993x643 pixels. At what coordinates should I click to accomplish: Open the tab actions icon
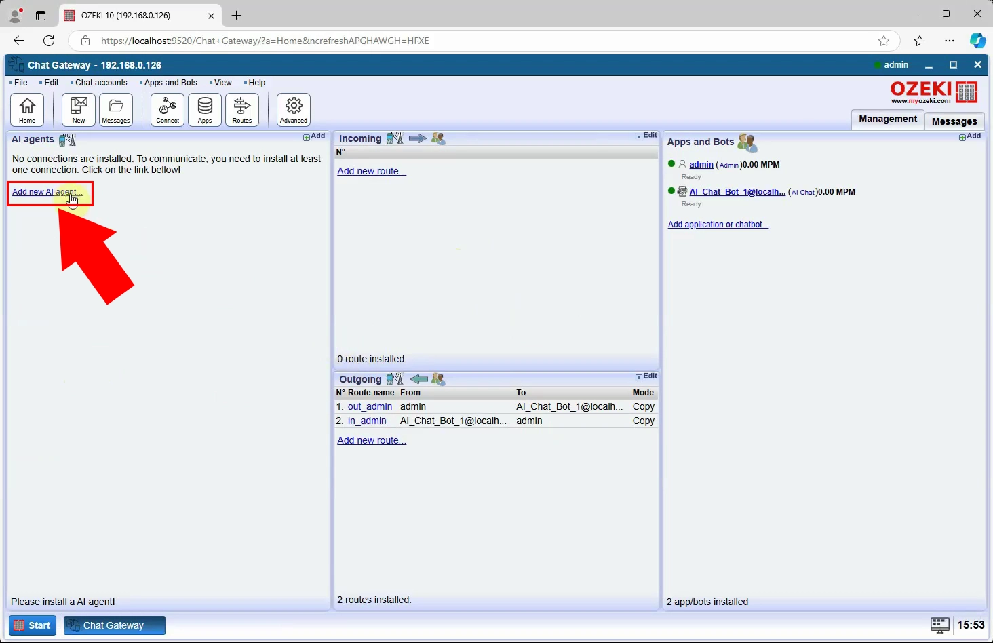click(x=41, y=15)
